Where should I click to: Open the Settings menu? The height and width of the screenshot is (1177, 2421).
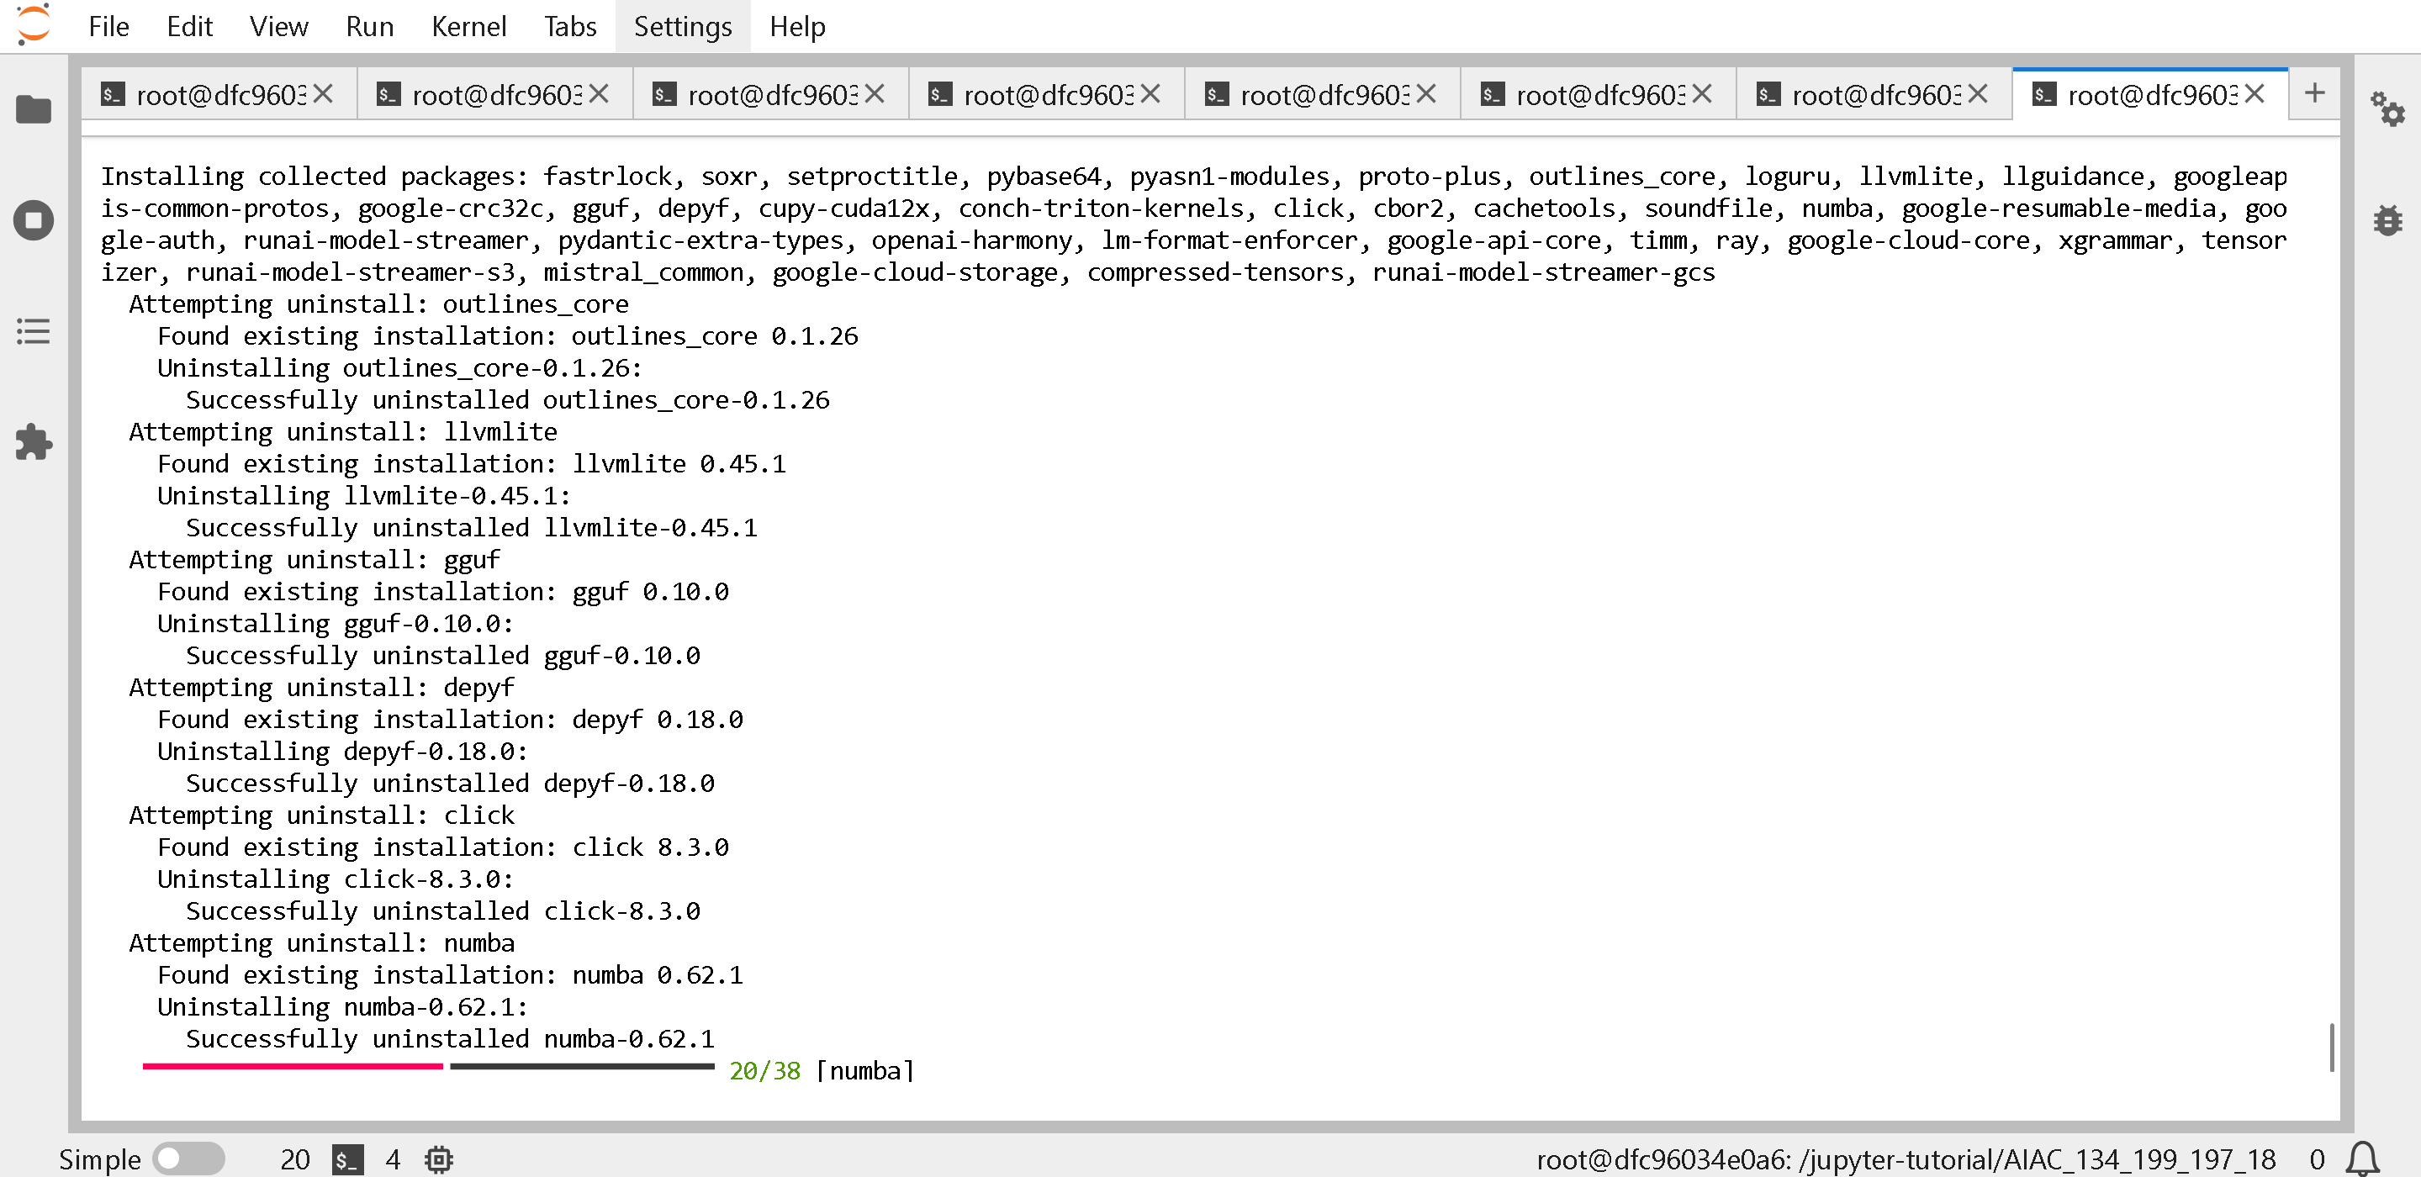pos(682,26)
